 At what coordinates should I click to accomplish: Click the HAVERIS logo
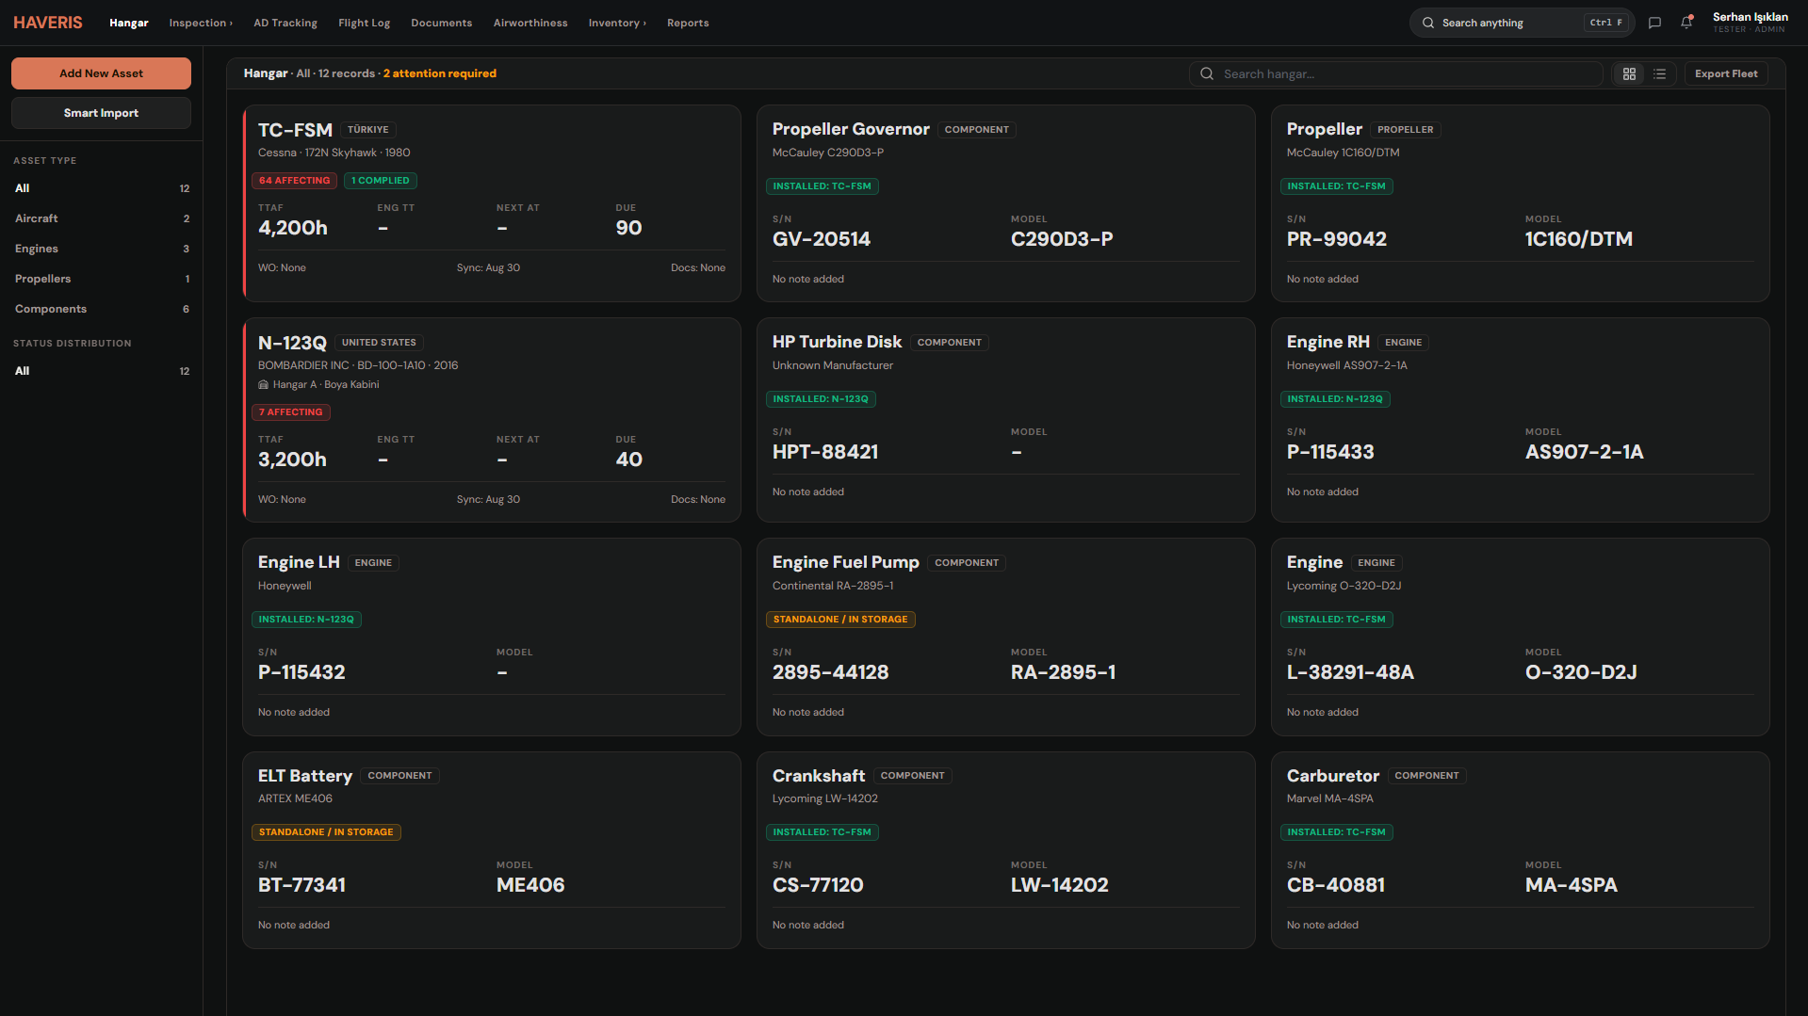click(48, 23)
